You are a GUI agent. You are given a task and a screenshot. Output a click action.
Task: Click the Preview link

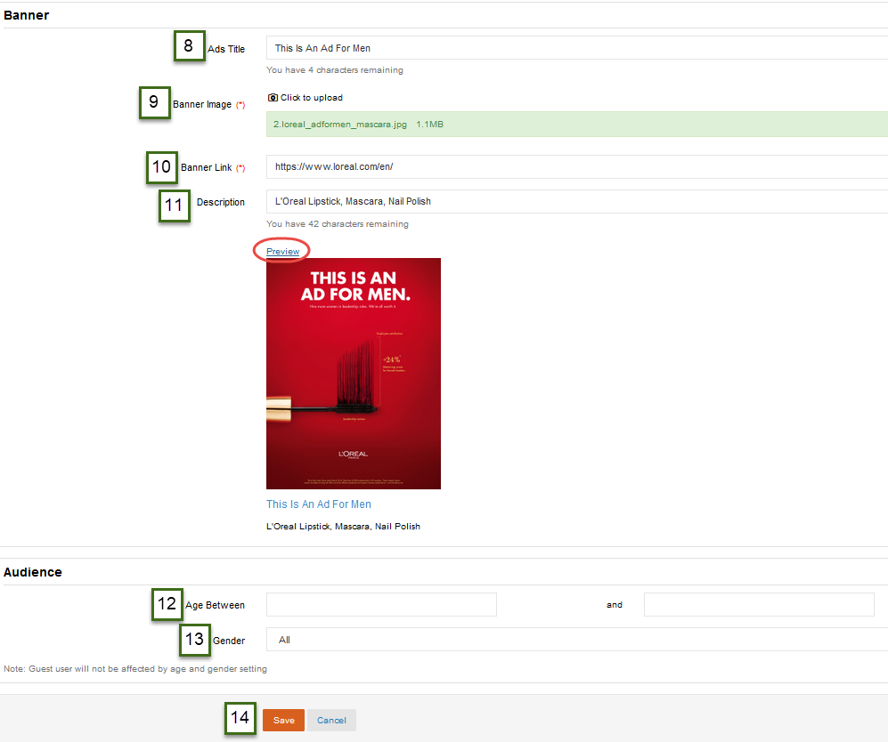[282, 251]
